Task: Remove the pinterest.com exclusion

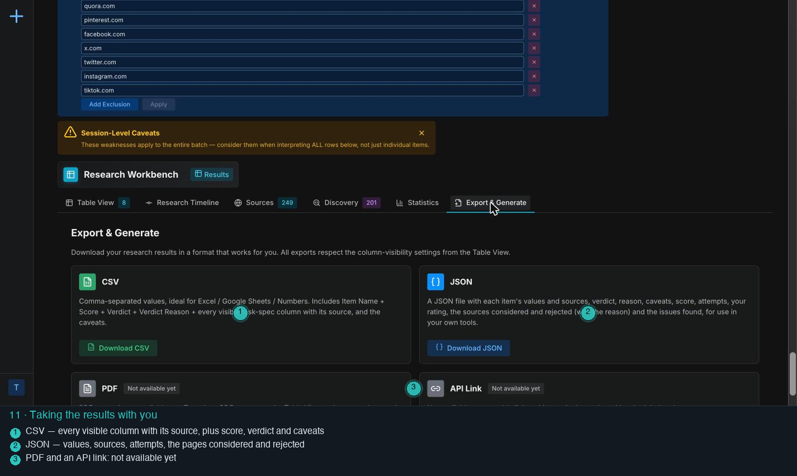Action: coord(534,20)
